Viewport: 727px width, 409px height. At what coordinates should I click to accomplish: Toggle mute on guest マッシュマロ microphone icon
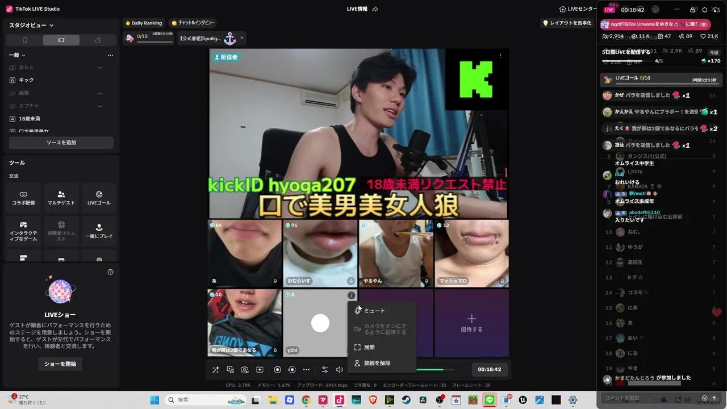coord(502,281)
